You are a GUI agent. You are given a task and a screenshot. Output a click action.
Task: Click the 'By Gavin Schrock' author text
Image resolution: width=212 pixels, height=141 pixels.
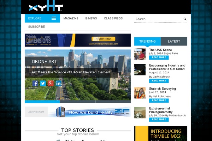160,76
